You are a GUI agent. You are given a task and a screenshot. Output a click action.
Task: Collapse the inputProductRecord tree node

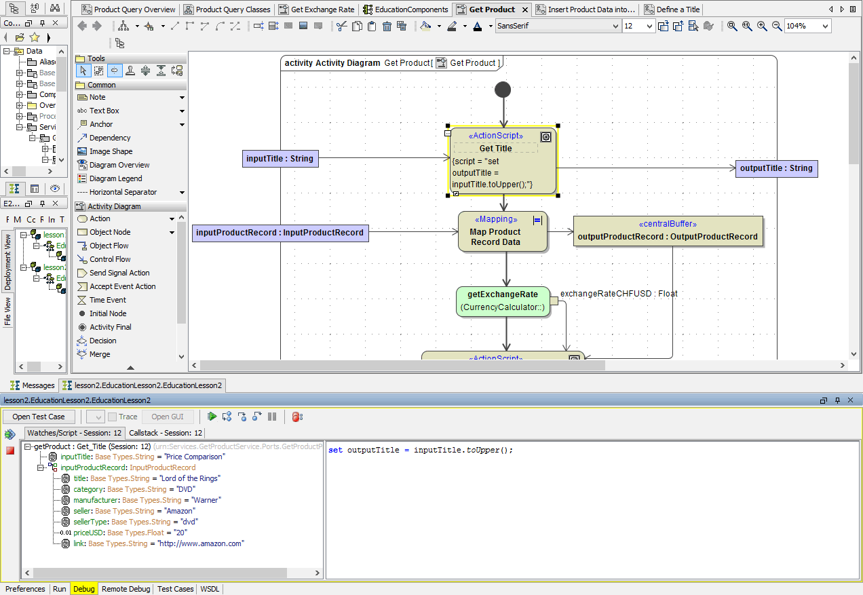pyautogui.click(x=41, y=467)
